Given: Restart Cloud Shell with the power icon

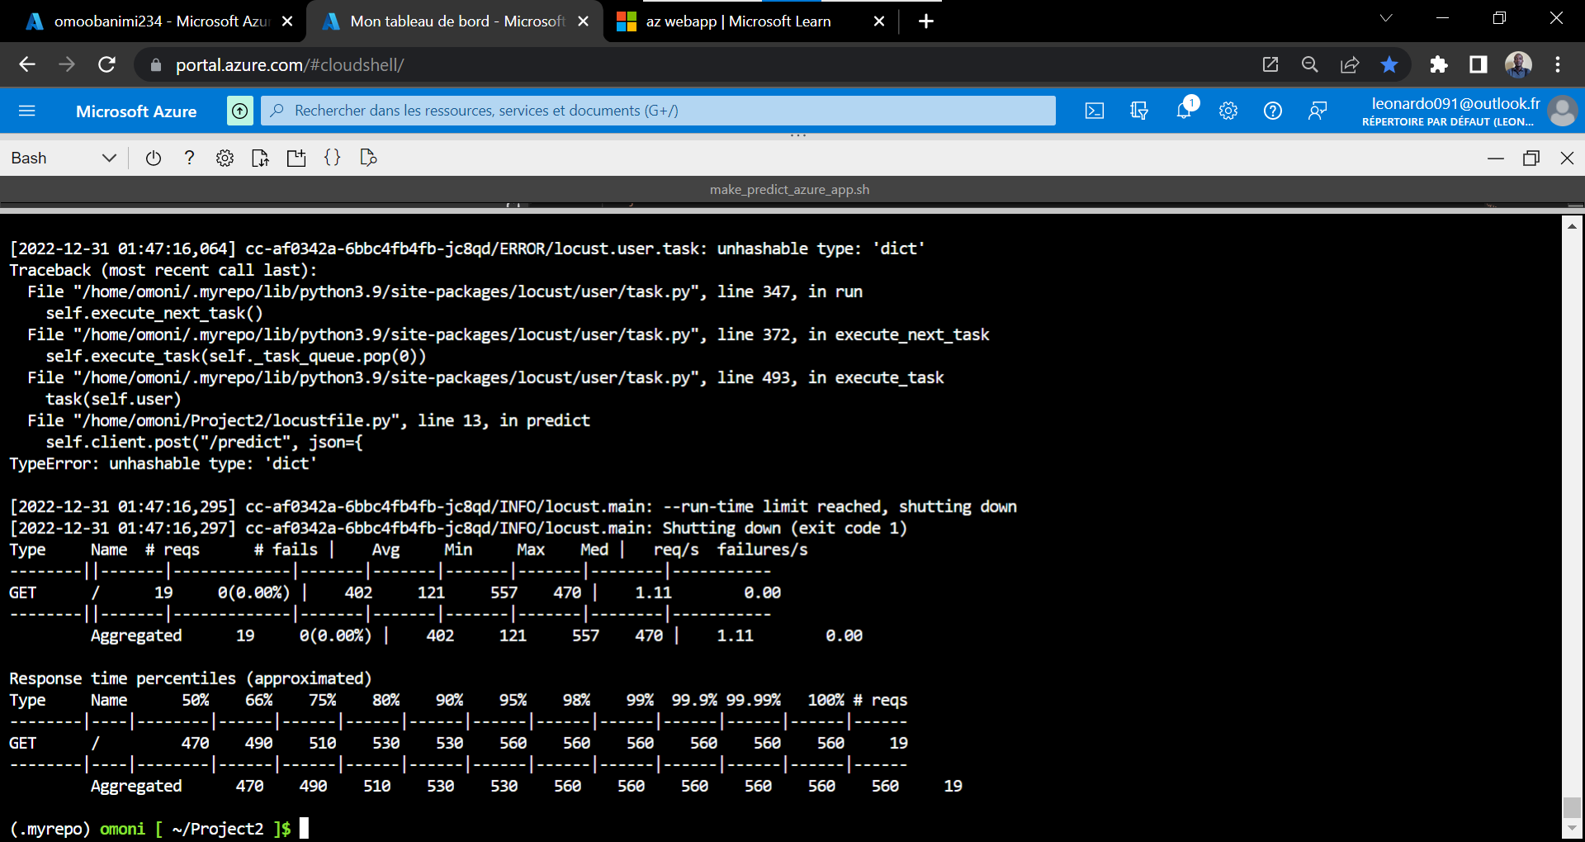Looking at the screenshot, I should [x=153, y=158].
